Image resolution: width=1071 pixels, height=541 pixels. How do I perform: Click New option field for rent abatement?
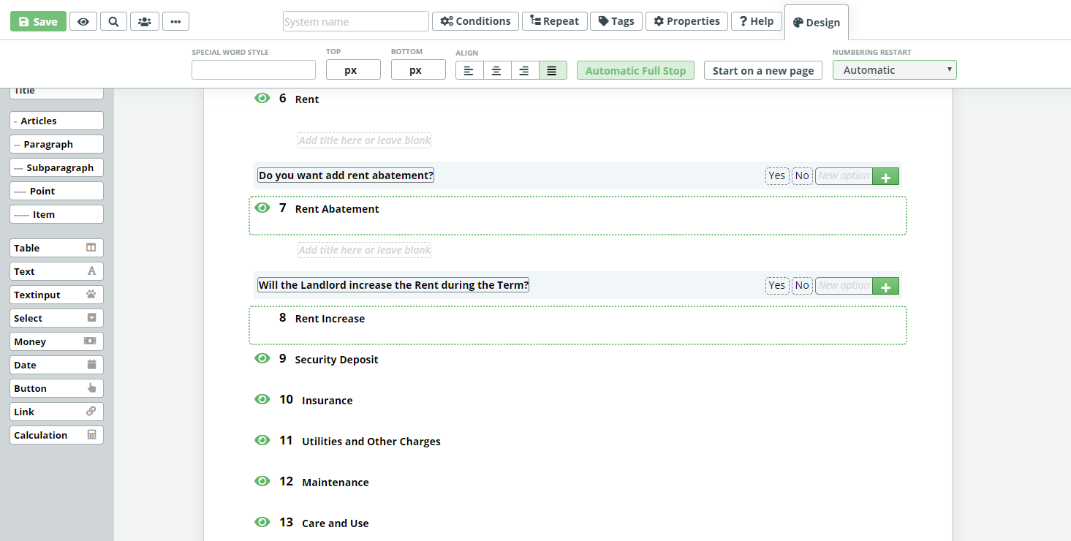844,175
